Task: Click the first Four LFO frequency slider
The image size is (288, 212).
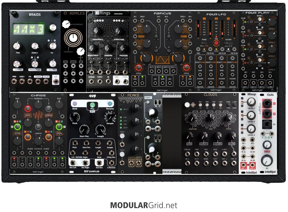Action: (x=198, y=29)
